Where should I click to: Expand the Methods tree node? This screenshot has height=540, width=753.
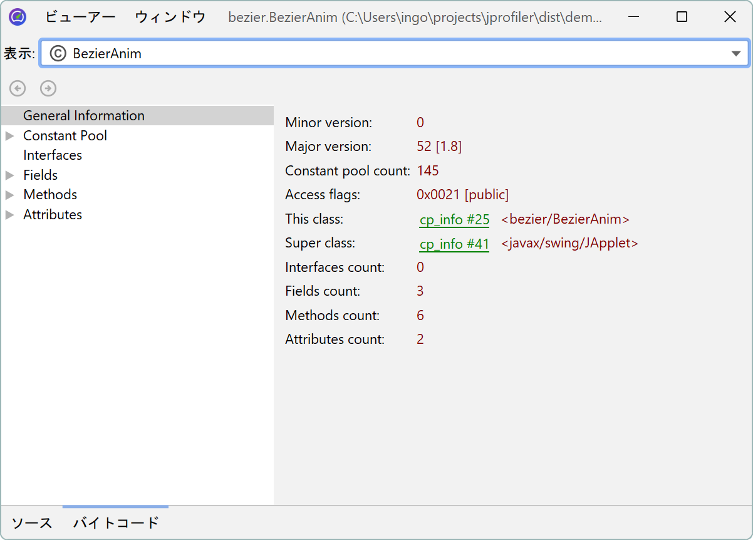point(10,195)
